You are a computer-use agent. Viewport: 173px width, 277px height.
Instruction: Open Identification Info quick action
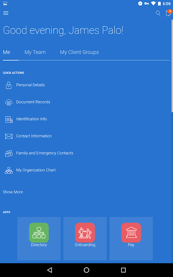32,119
